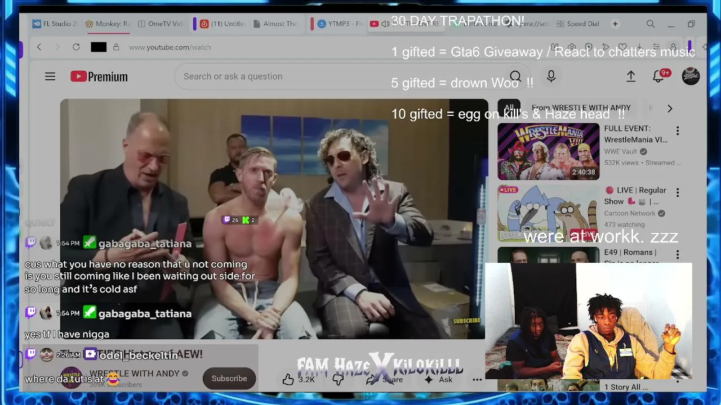Image resolution: width=721 pixels, height=405 pixels.
Task: Click the '1 Story All' video title
Action: (x=626, y=387)
